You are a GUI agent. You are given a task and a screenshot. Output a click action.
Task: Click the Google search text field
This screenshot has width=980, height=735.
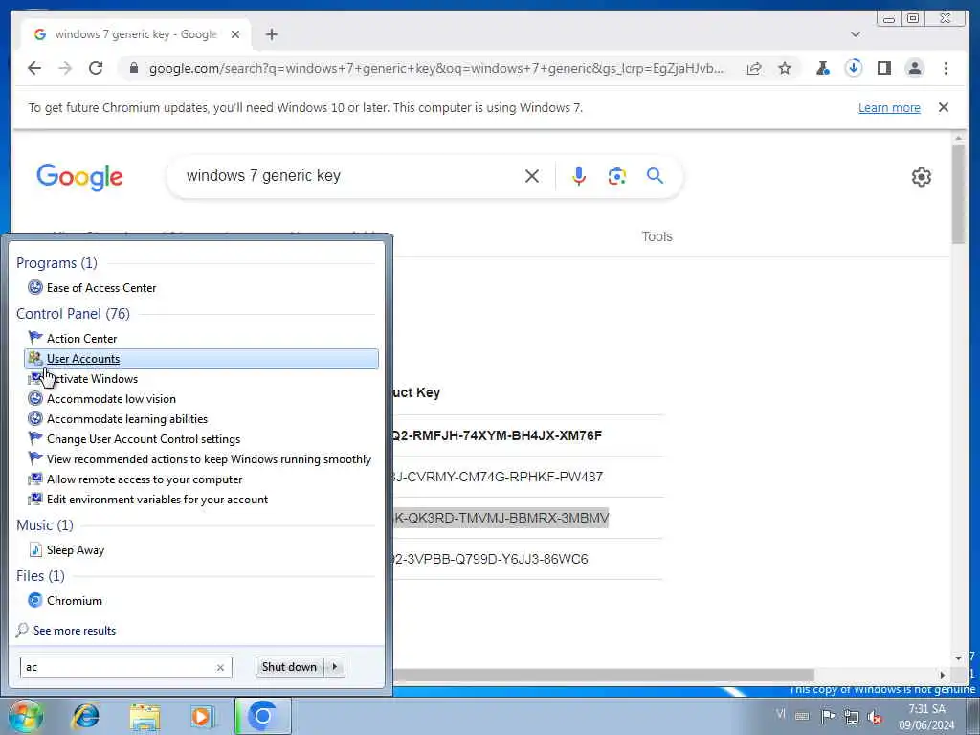click(350, 176)
